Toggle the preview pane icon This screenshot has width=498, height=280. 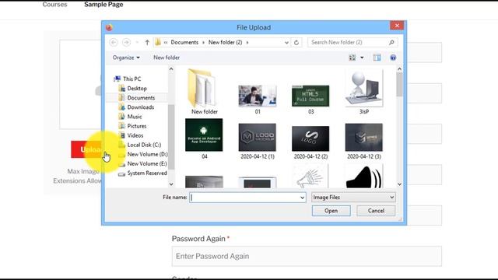pos(377,58)
